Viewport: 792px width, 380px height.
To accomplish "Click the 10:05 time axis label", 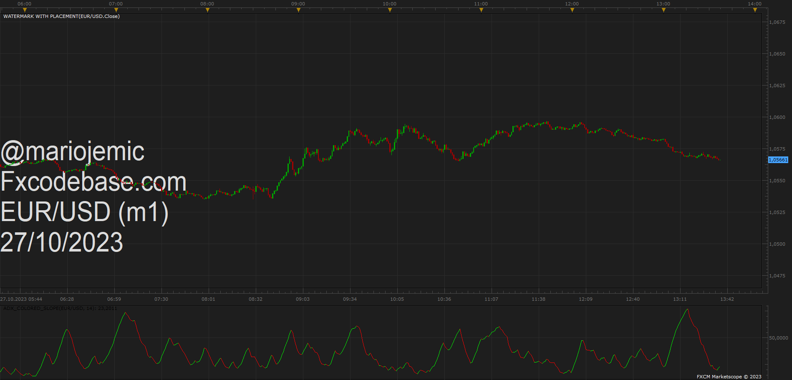I will pos(397,299).
